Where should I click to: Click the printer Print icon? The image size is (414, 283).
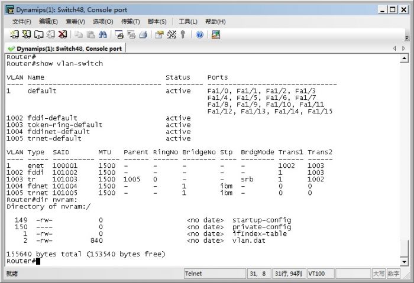click(x=143, y=34)
